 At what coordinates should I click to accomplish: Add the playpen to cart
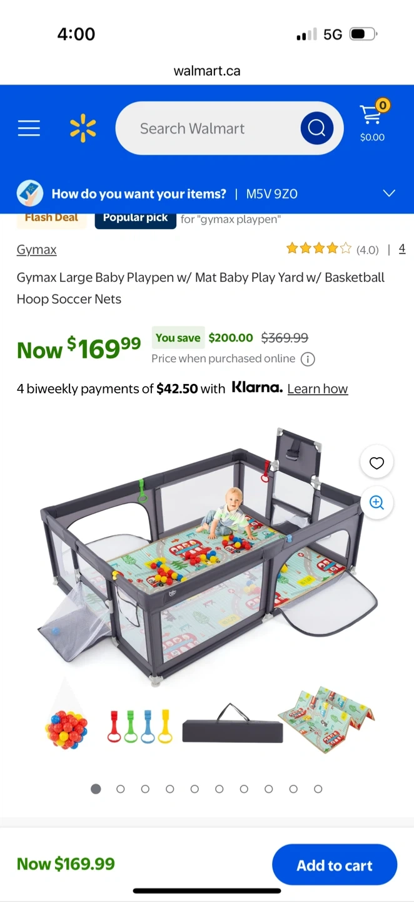[335, 865]
